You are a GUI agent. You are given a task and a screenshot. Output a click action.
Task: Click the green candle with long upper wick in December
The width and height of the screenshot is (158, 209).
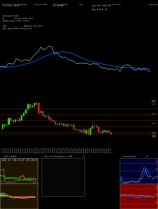click(x=93, y=125)
